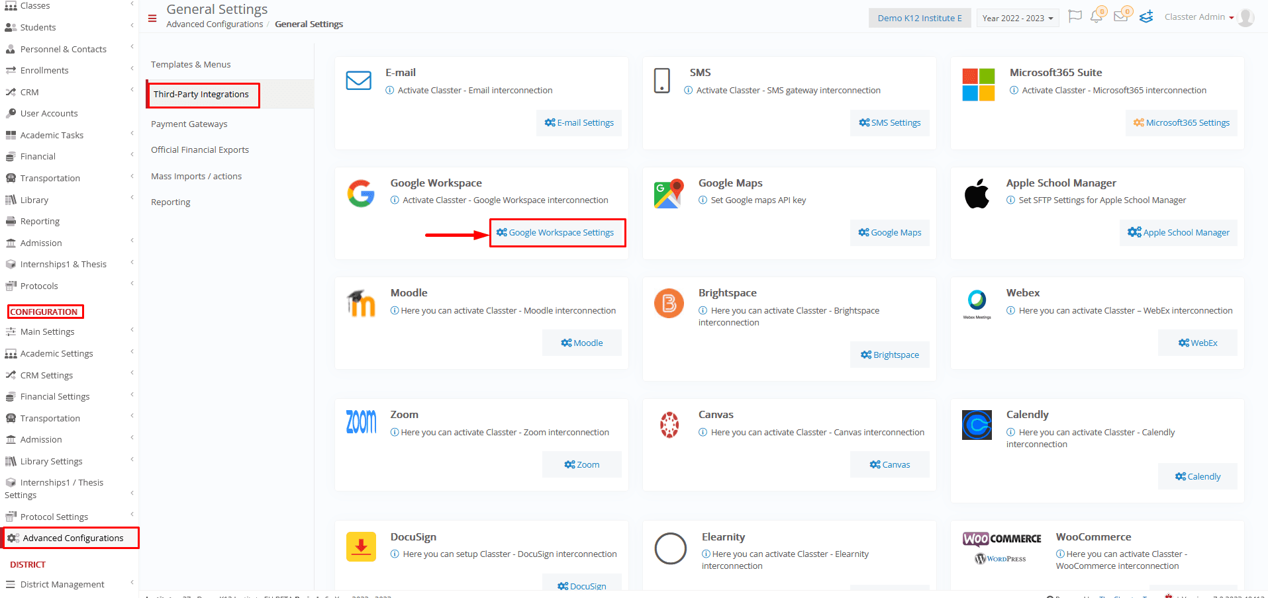The height and width of the screenshot is (598, 1268).
Task: Click the info icon beside Apple School SFTP text
Action: pos(1011,200)
